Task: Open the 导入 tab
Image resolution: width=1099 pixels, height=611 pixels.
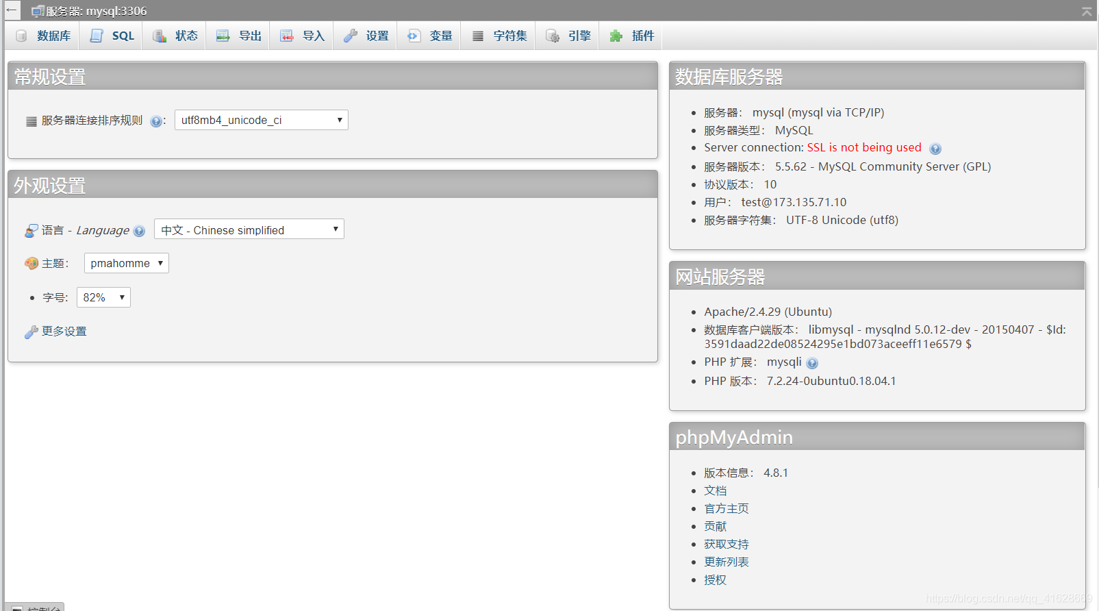Action: click(x=301, y=36)
